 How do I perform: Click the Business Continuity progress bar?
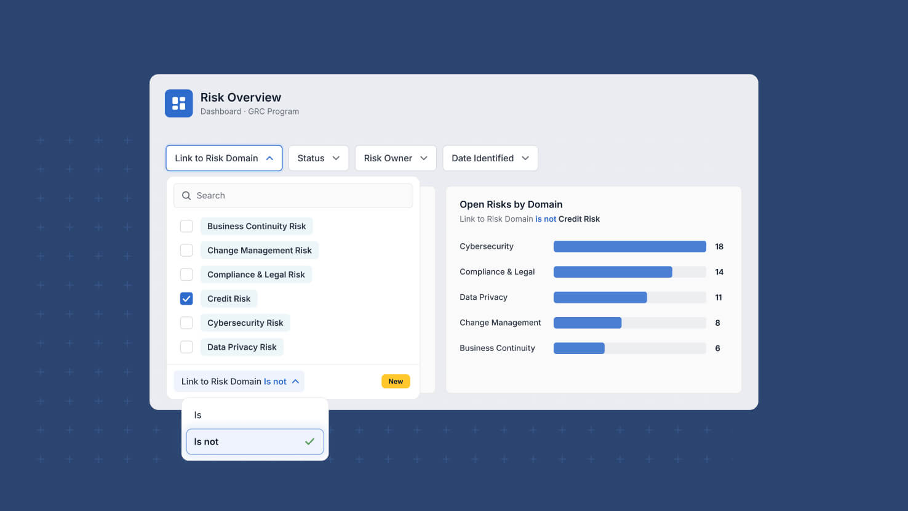pos(630,348)
